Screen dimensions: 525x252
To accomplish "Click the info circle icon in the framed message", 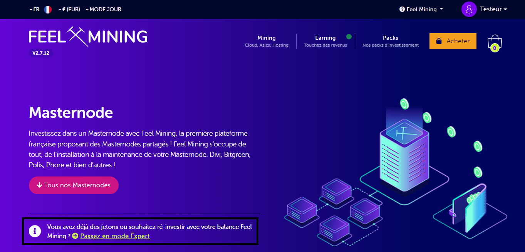I will coord(35,231).
